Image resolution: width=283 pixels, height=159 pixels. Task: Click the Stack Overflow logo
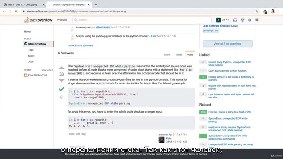(38, 19)
